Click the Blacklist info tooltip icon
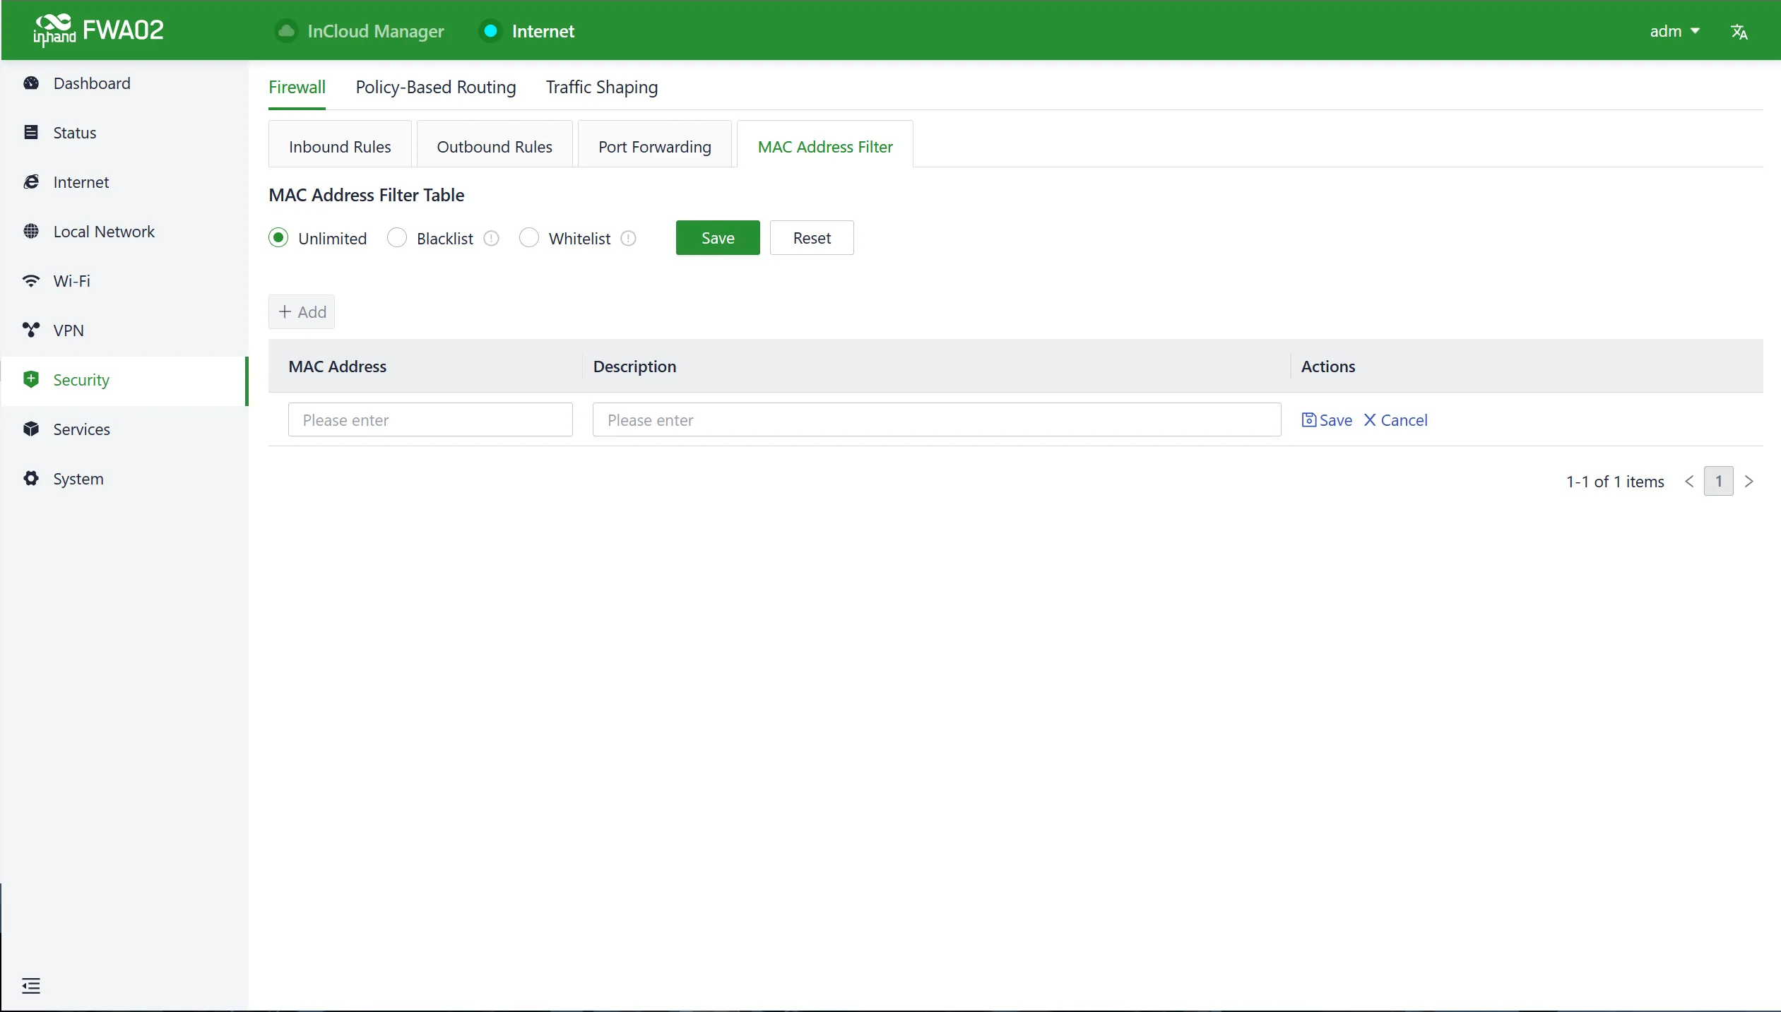 (492, 239)
